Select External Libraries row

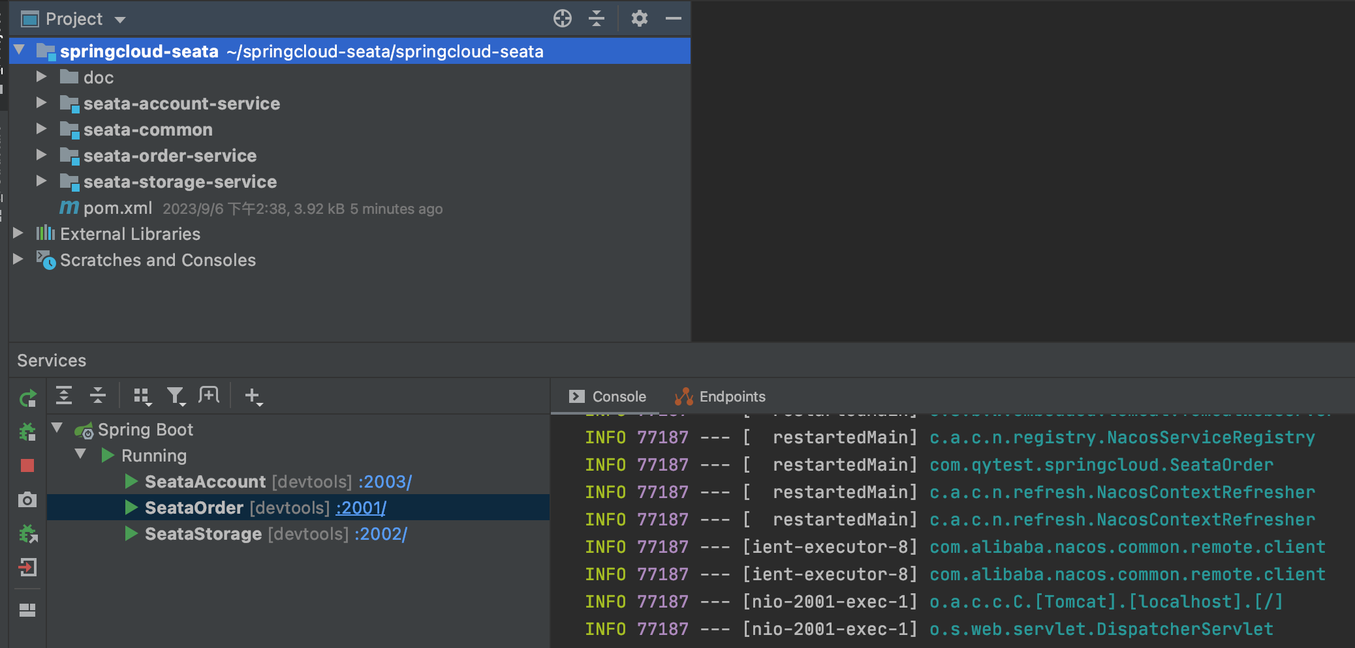click(x=350, y=233)
